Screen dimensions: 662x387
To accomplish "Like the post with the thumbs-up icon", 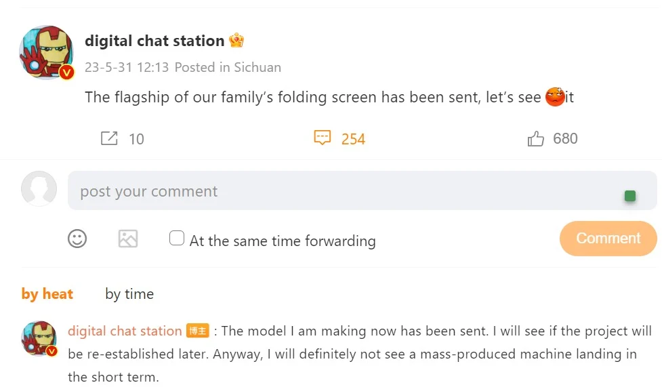I will pyautogui.click(x=536, y=139).
